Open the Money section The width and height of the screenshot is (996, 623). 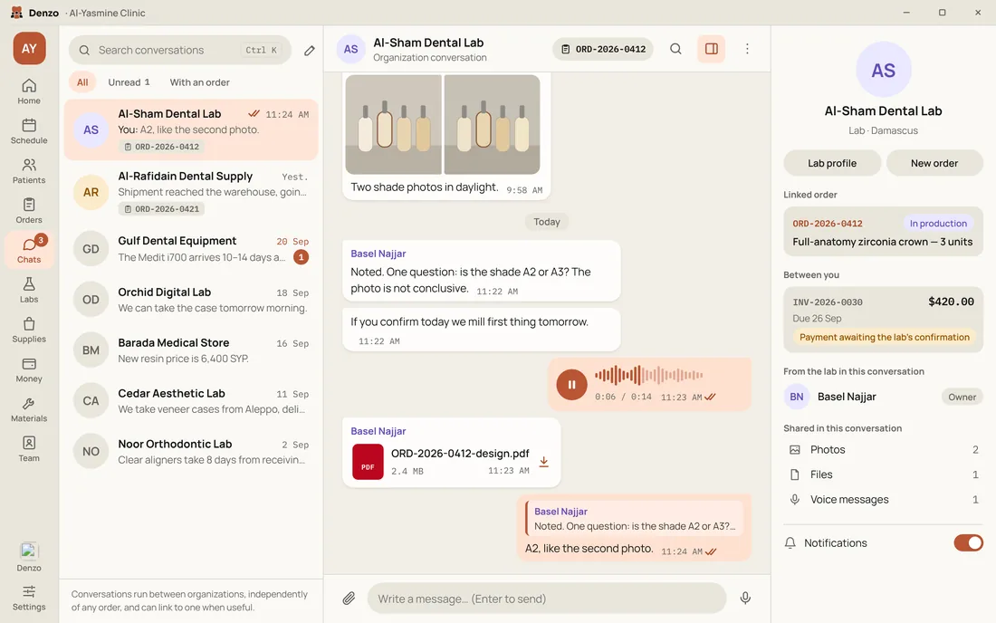click(x=29, y=369)
